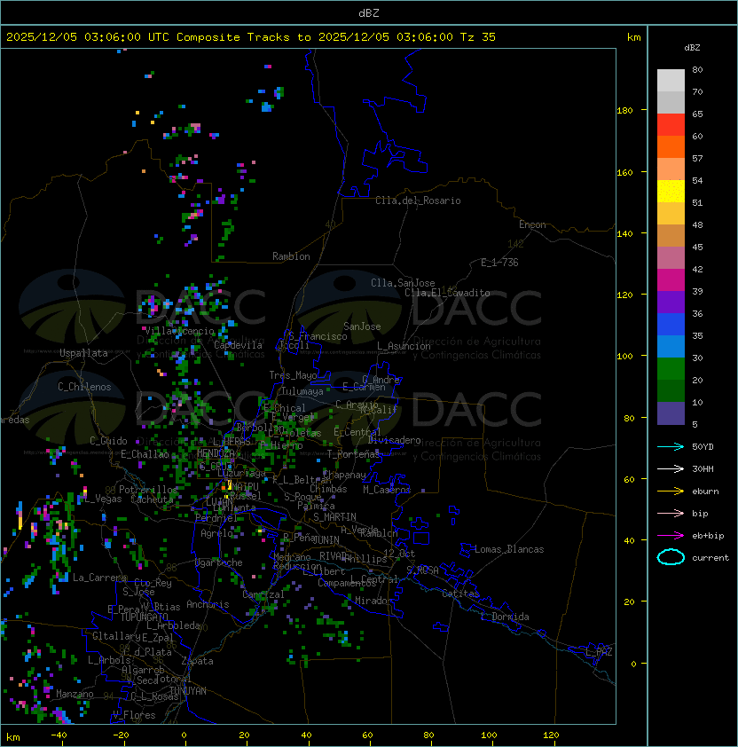Click the Encon place label

532,224
